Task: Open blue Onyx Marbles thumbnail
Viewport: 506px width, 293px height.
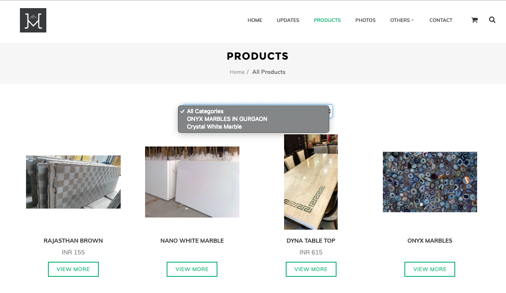Action: (430, 182)
